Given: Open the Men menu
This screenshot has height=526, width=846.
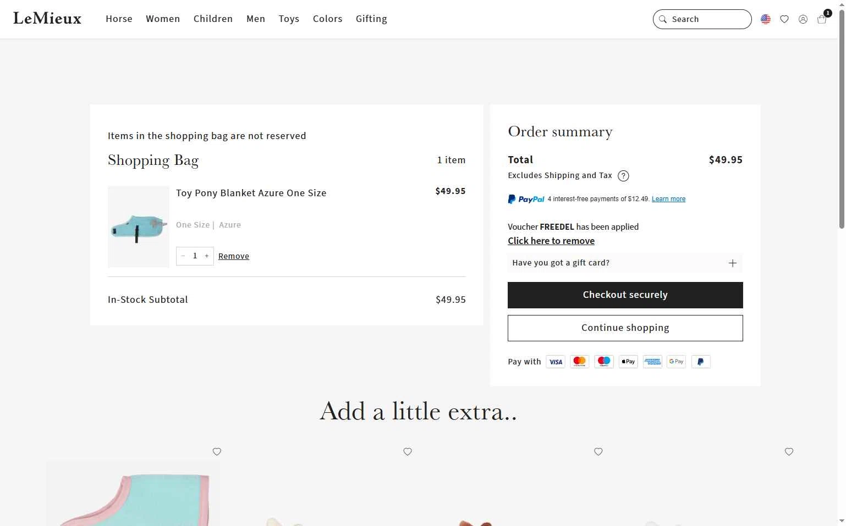Looking at the screenshot, I should click(256, 19).
